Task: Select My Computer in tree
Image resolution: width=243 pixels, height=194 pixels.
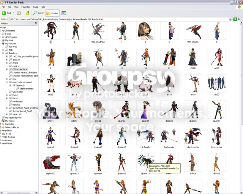Action: pos(8,124)
